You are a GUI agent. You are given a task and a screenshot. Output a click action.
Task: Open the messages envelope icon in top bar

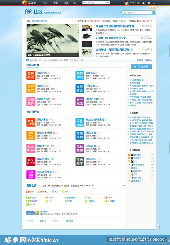(x=138, y=3)
